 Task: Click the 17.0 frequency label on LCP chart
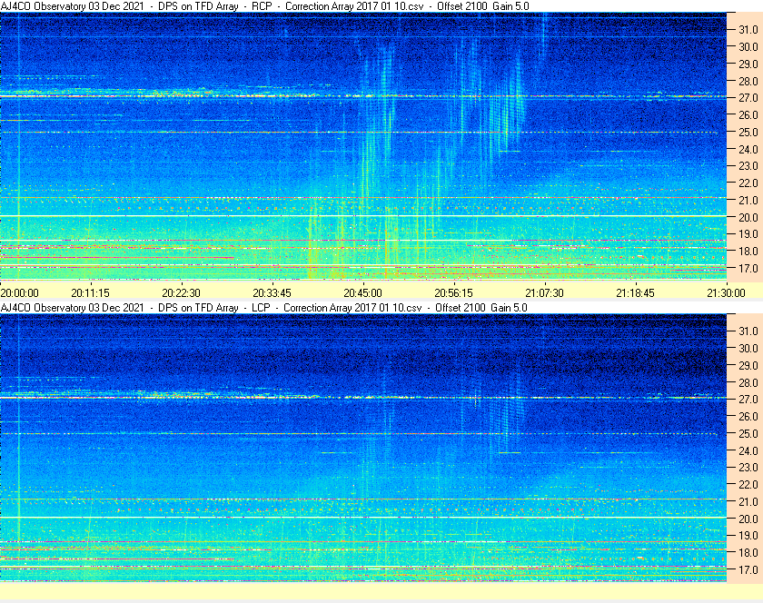pyautogui.click(x=748, y=569)
